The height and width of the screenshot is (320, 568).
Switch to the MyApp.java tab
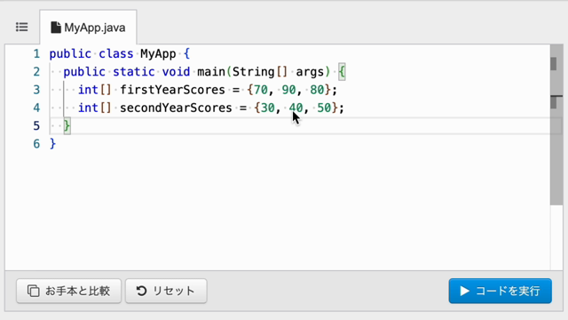(88, 28)
